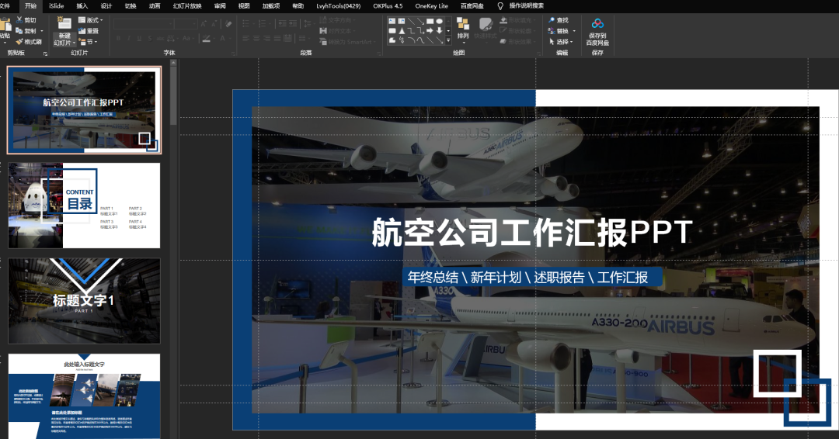Select the text box shape in gallery
Screen dimensions: 839x439
[x=392, y=21]
